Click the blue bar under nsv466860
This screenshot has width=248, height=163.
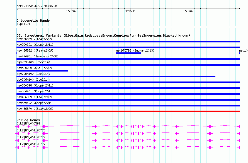click(x=128, y=42)
